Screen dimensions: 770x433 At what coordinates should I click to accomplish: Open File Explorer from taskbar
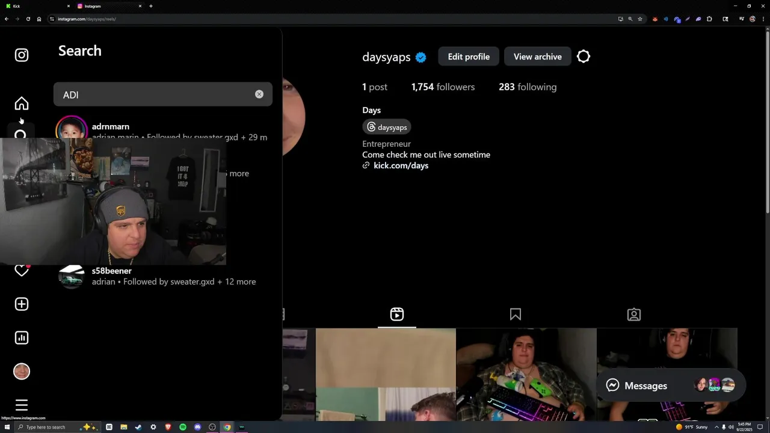(123, 427)
